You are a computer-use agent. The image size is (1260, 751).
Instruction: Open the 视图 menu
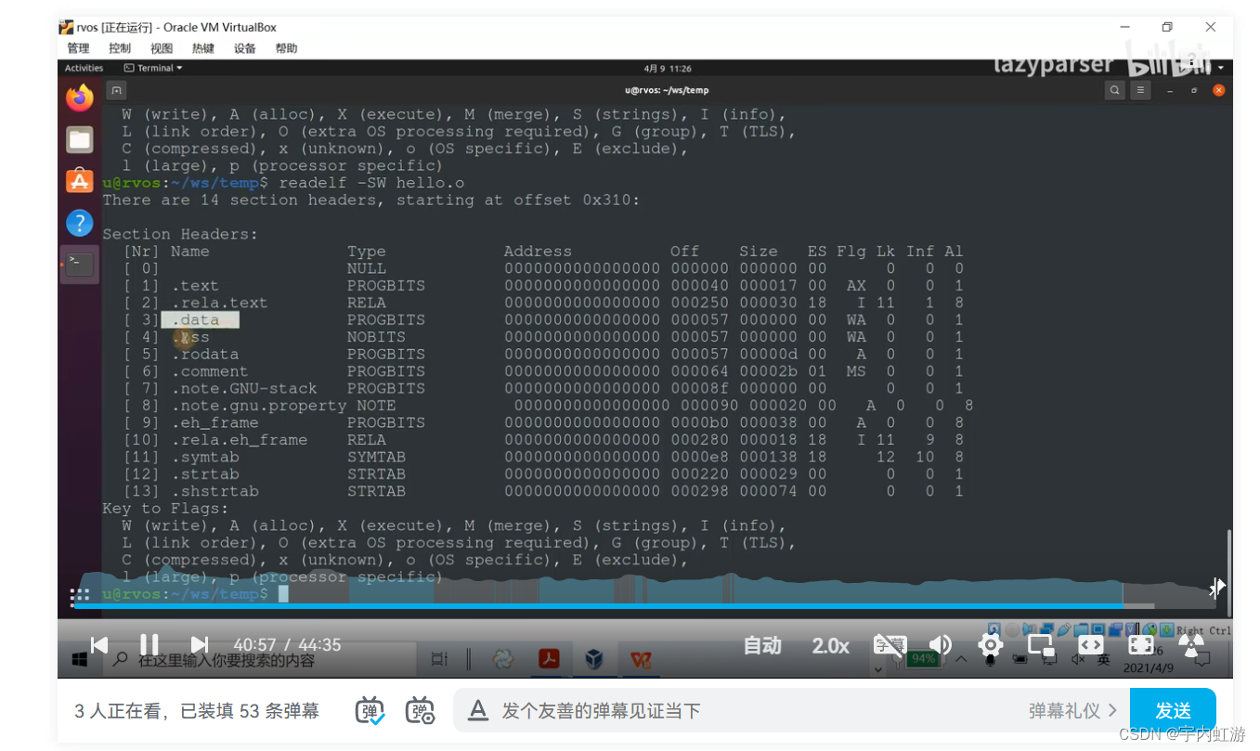point(162,48)
